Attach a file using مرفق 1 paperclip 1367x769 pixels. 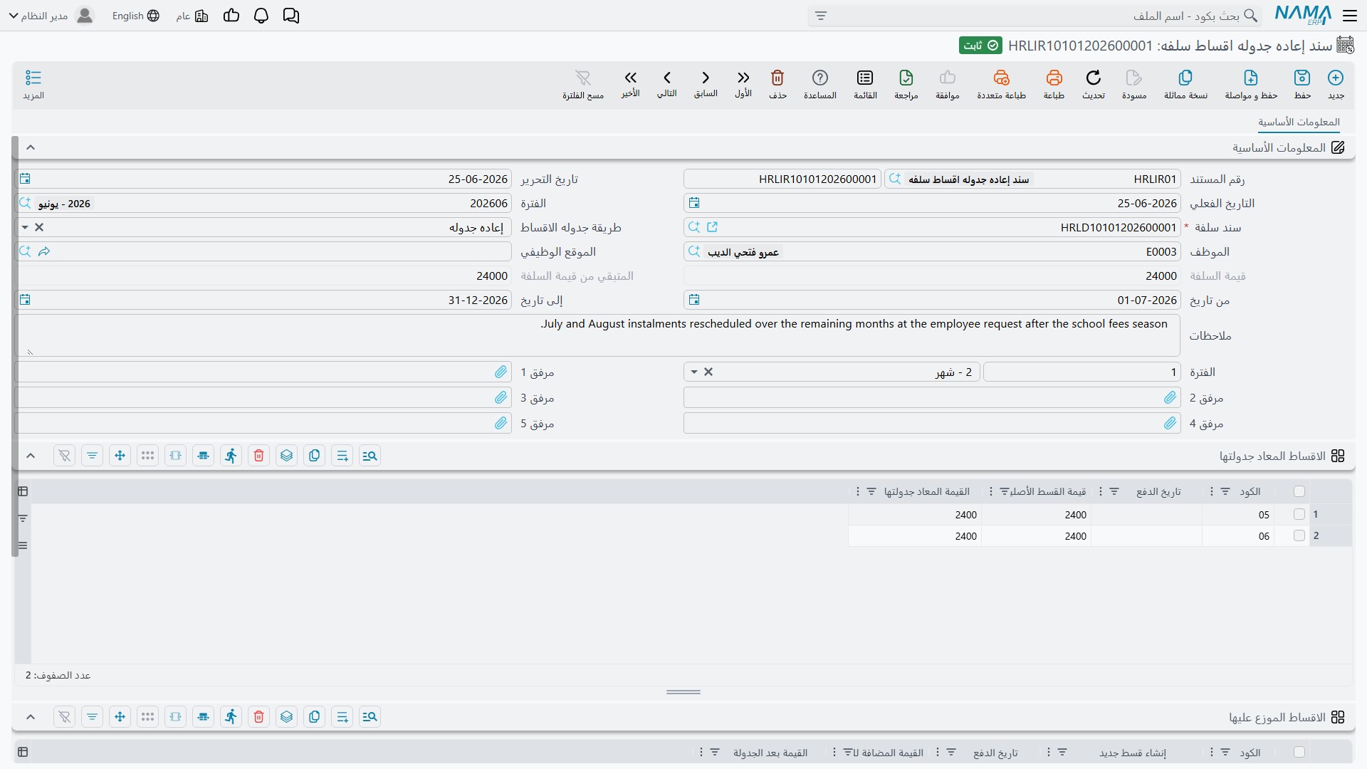(x=501, y=372)
